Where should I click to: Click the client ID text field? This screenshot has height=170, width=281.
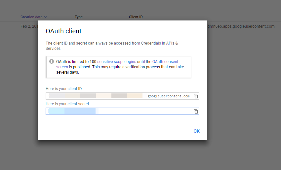tap(122, 96)
